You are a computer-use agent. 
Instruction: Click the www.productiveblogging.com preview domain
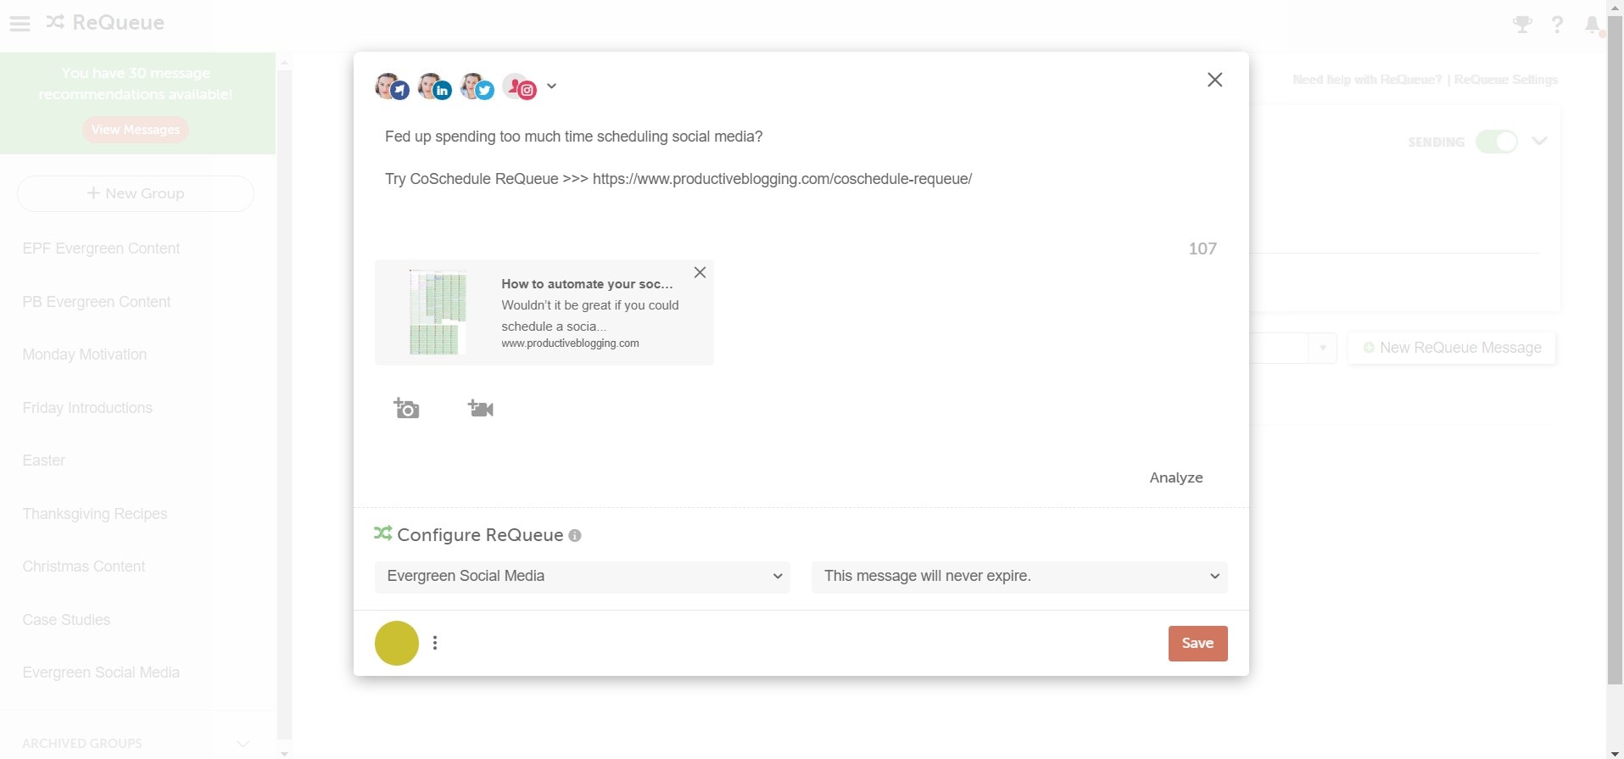tap(571, 343)
